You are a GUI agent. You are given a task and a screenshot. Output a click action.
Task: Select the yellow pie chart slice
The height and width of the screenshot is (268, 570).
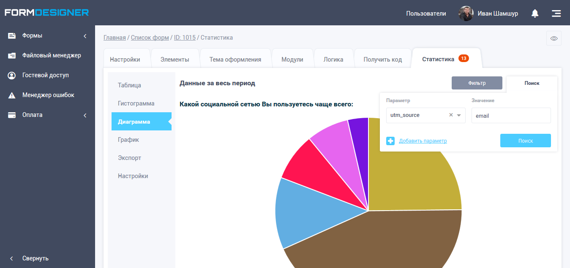point(418,177)
